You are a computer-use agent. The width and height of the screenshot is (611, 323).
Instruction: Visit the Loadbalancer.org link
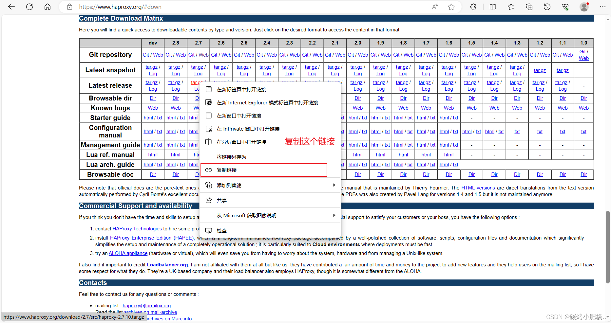pos(167,264)
